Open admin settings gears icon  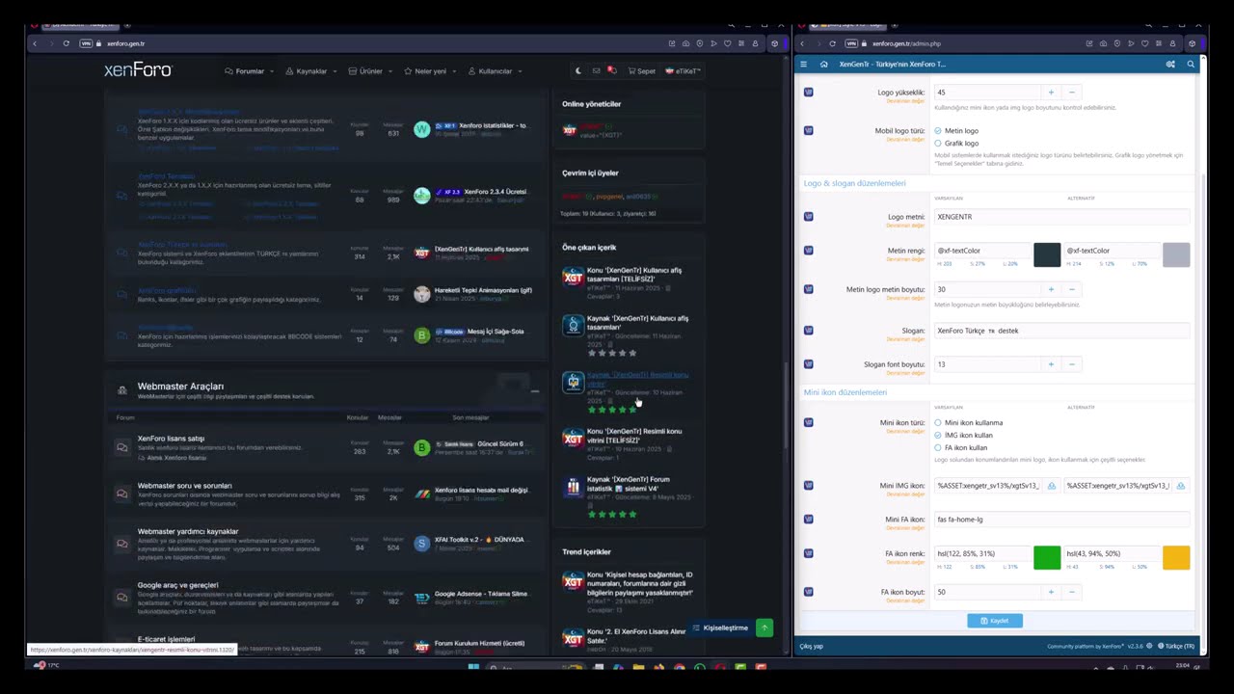pos(1170,64)
